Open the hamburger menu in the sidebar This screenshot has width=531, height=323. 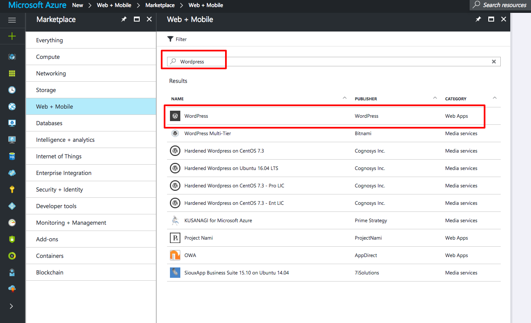12,20
